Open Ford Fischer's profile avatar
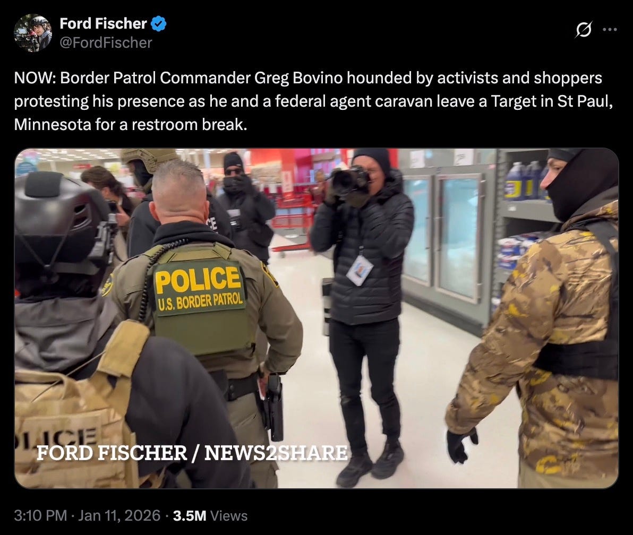 tap(33, 33)
